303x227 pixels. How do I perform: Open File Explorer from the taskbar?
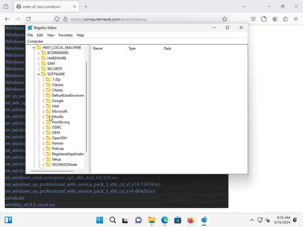152,220
